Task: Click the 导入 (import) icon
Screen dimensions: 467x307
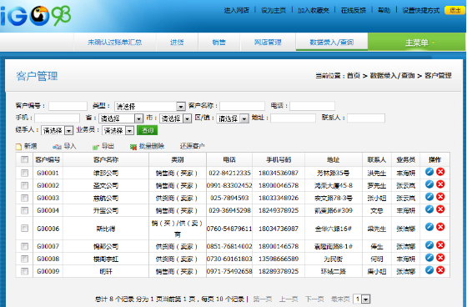Action: click(57, 147)
